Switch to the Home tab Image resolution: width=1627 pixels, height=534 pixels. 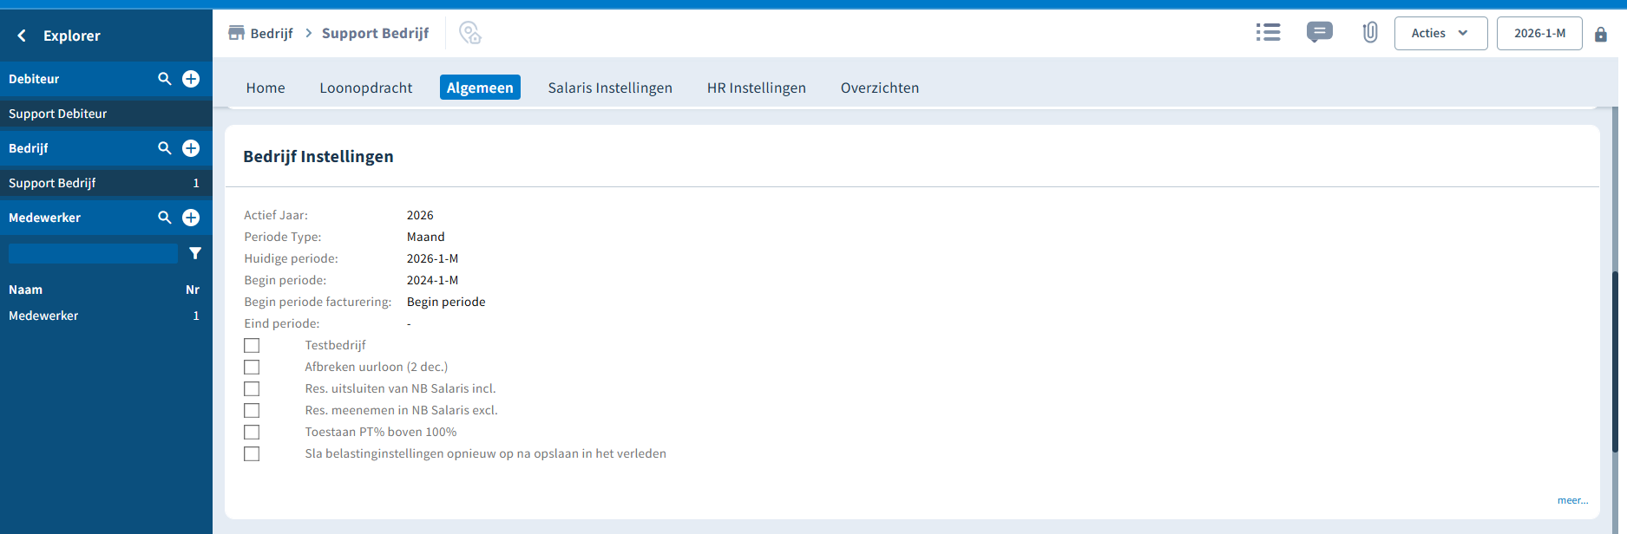[x=266, y=88]
